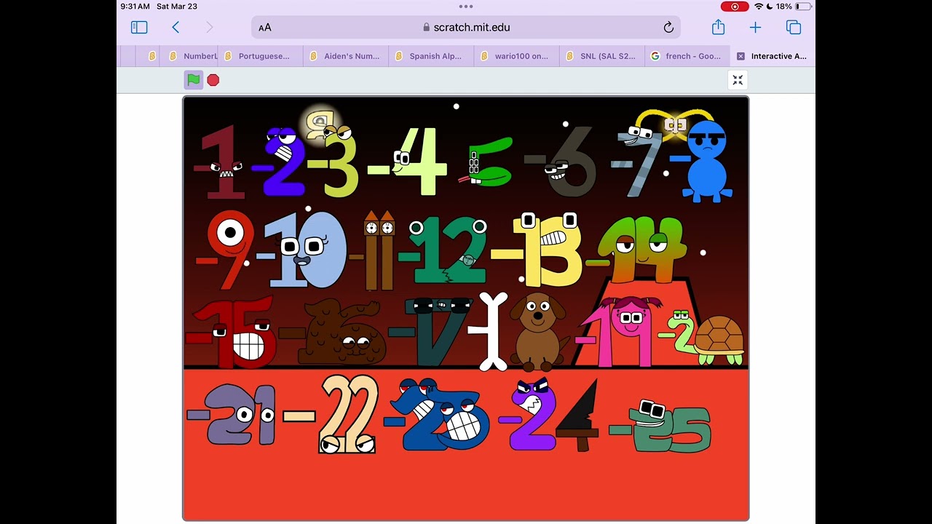
Task: Click the purple number 24 character
Action: pos(549,416)
